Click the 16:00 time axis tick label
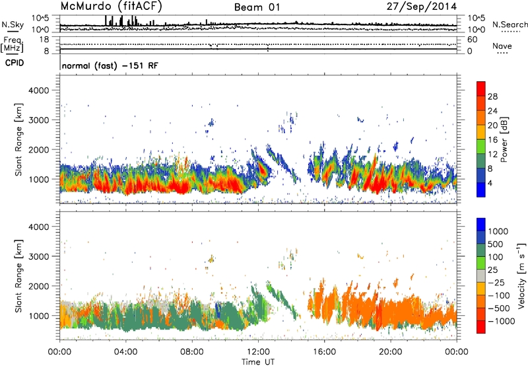This screenshot has width=528, height=366. 324,352
